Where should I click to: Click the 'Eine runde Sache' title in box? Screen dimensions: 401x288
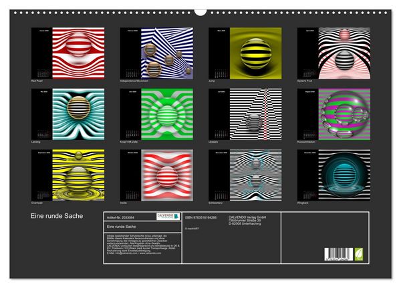[121, 227]
